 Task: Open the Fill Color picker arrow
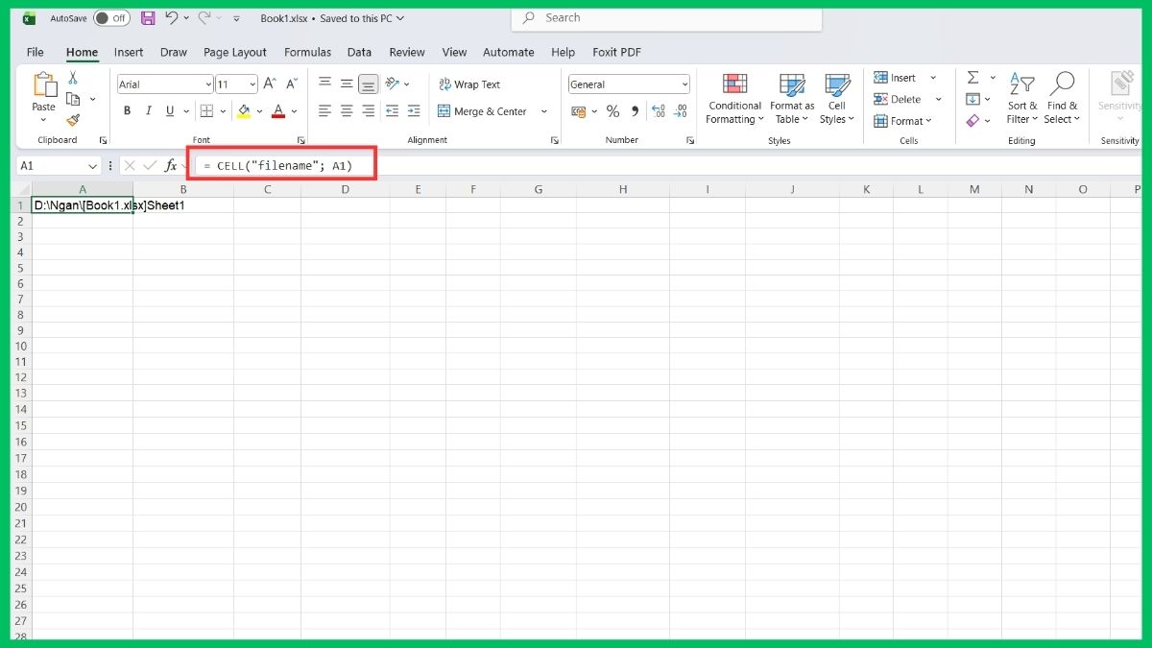259,111
